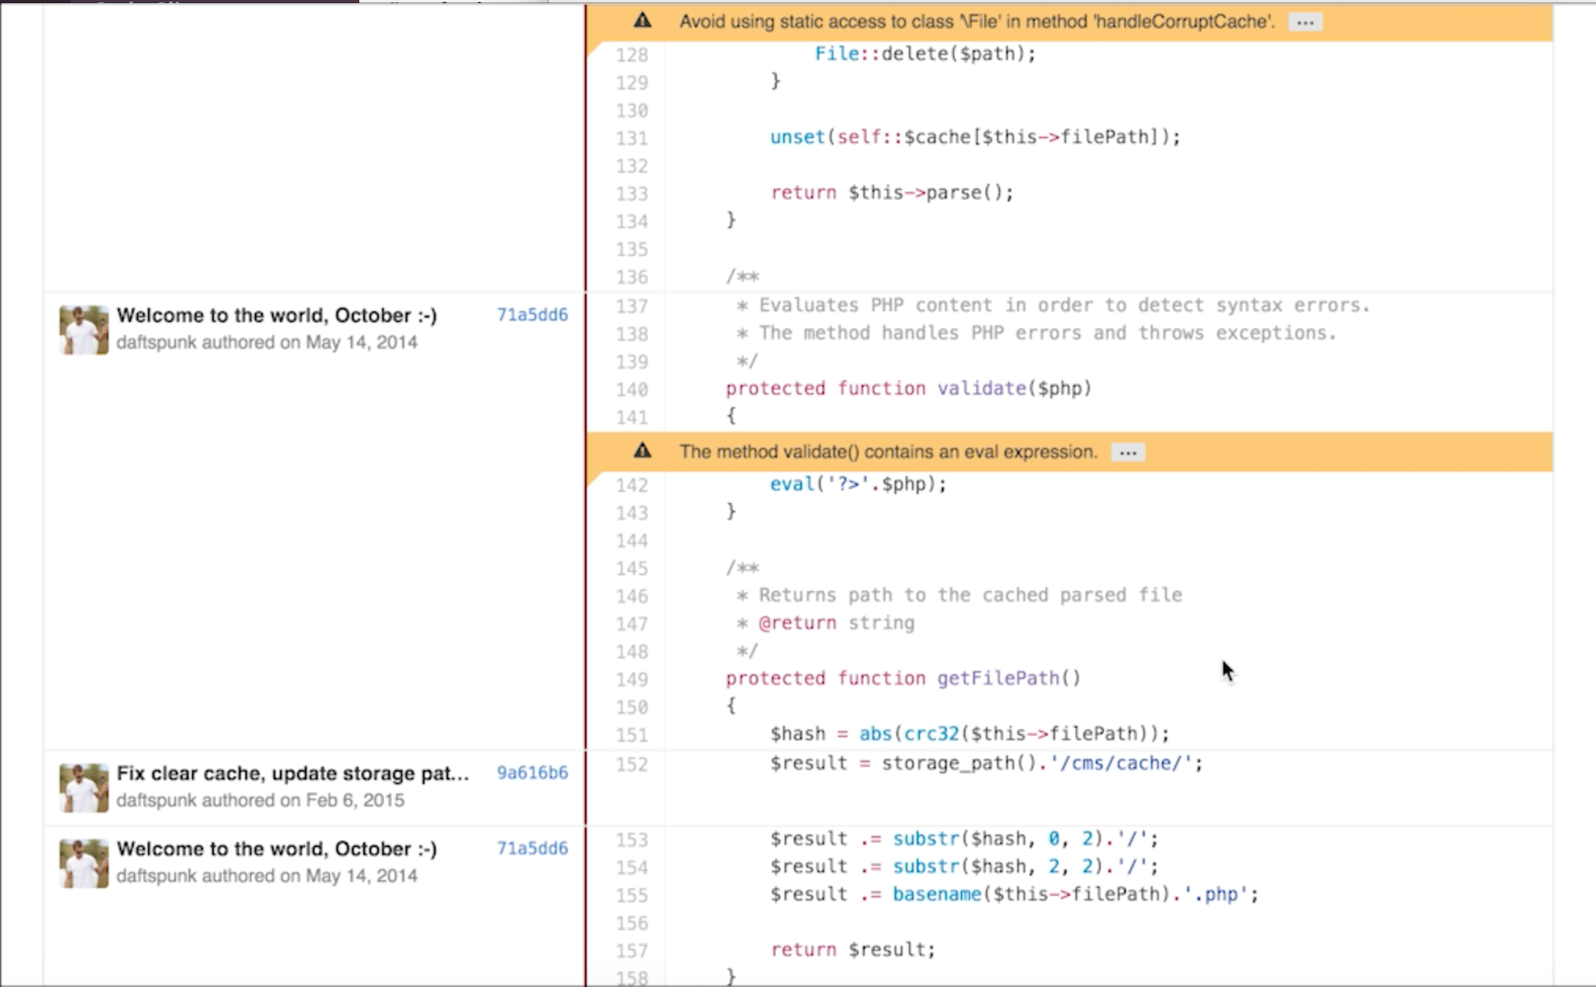Click 'Avoid using static access' warning text
The width and height of the screenshot is (1596, 987).
coord(976,22)
